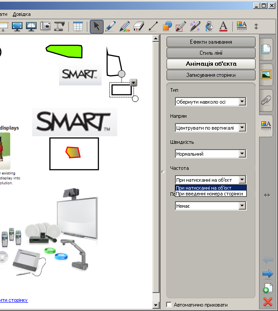Select the red-outlined gradient polygon
This screenshot has height=311, width=278.
coord(73,152)
